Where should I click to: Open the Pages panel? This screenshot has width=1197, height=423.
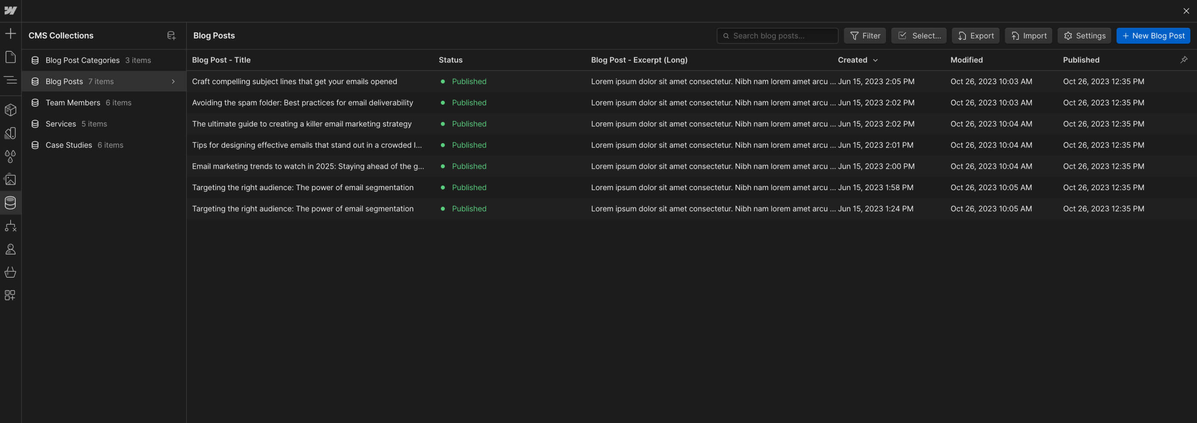pos(10,57)
